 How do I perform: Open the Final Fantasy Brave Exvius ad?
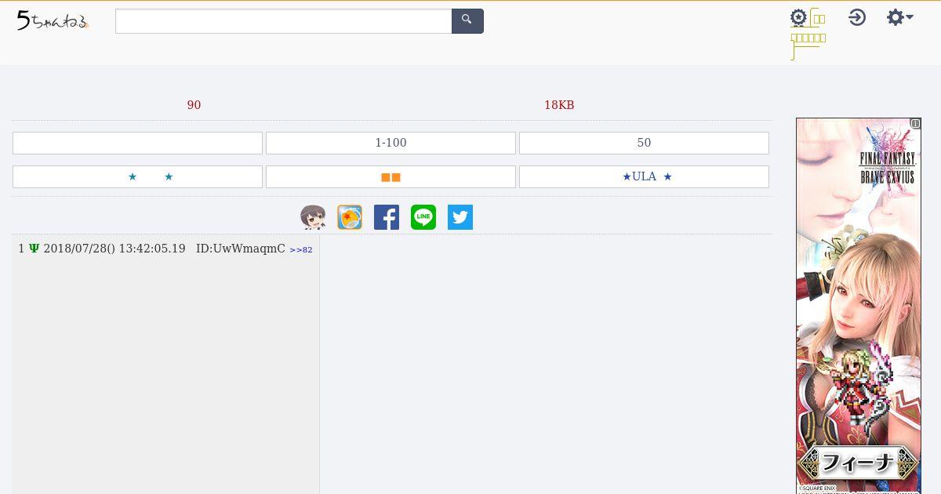pos(859,306)
